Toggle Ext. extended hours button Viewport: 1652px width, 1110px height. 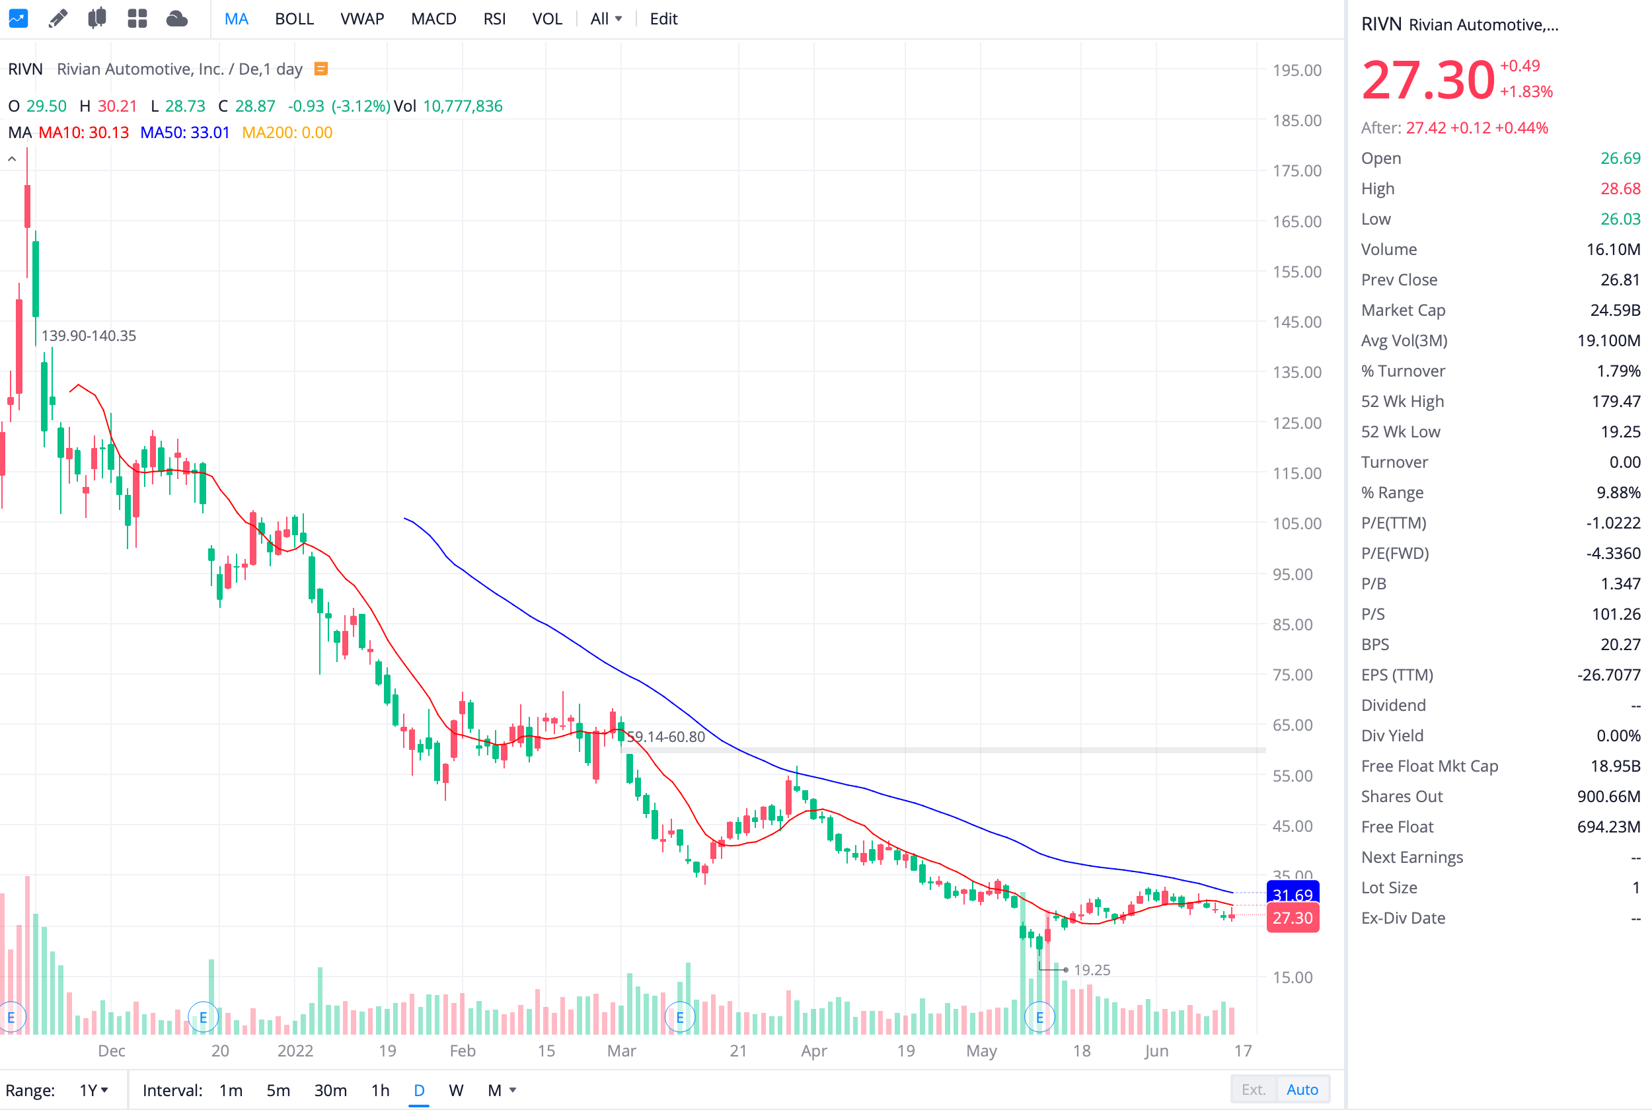pyautogui.click(x=1254, y=1090)
